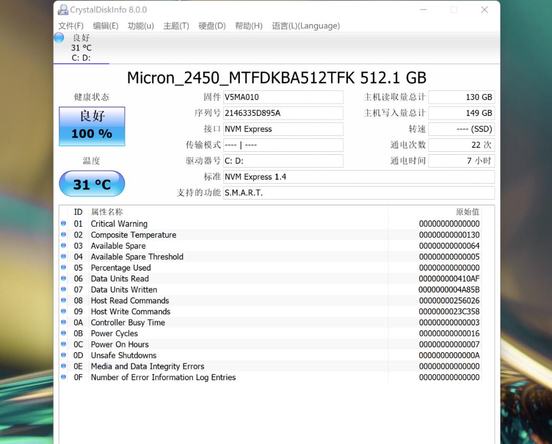This screenshot has height=444, width=552.
Task: Click the blue dot next to Percentage Used
Action: (x=63, y=267)
